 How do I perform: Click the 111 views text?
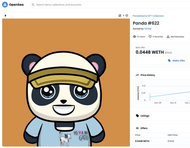coord(141,37)
